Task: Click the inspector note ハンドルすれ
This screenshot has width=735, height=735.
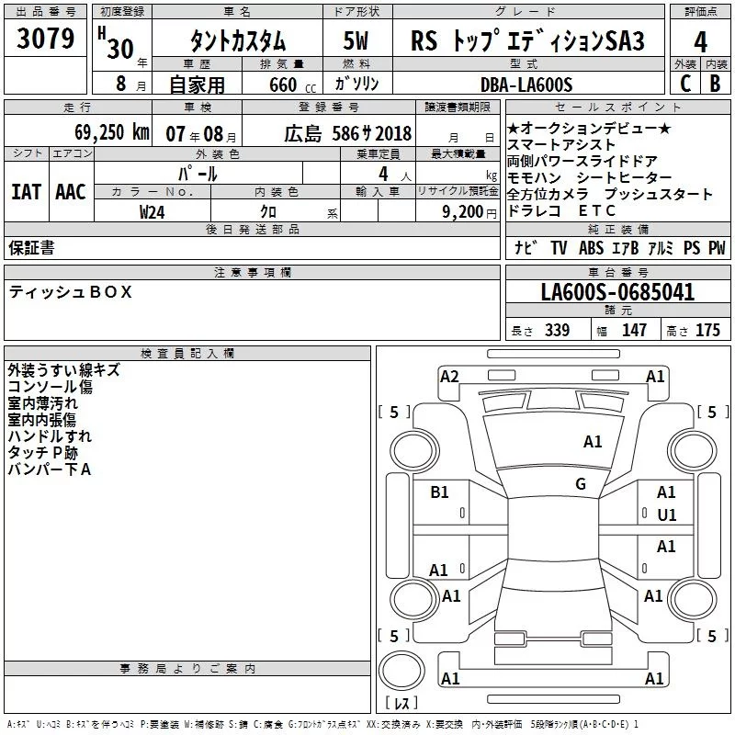Action: (50, 435)
